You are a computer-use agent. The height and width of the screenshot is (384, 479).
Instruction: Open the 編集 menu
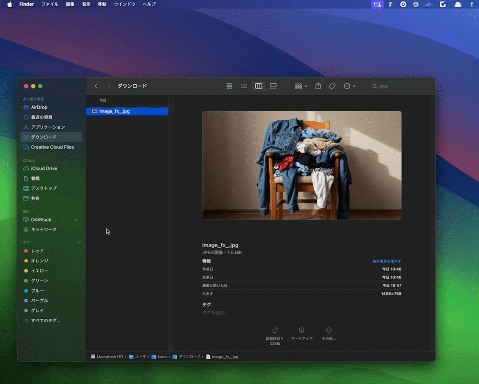[x=70, y=4]
